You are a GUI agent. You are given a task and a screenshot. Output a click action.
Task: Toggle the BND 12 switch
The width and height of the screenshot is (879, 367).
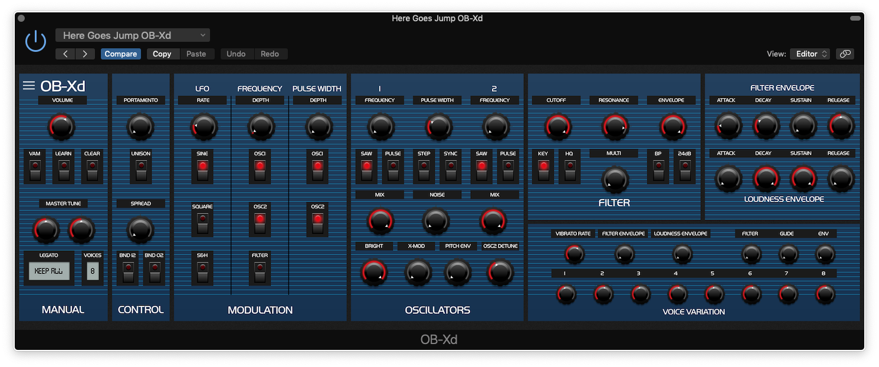[x=128, y=272]
